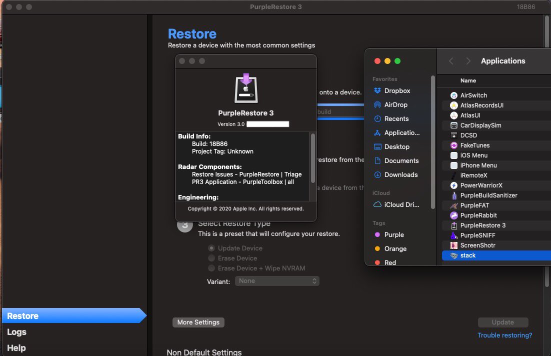Open iCloud Drive cloud icon in sidebar
This screenshot has height=356, width=551.
(377, 204)
